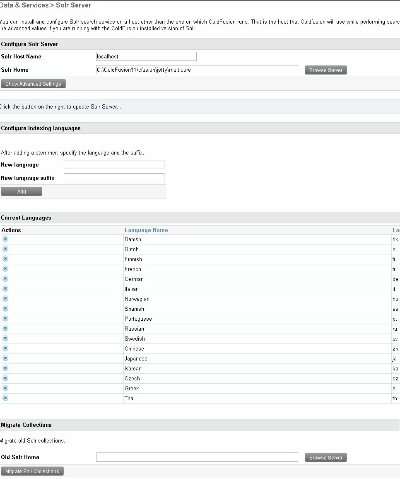
Task: Delete the Czech language entry
Action: click(x=5, y=378)
